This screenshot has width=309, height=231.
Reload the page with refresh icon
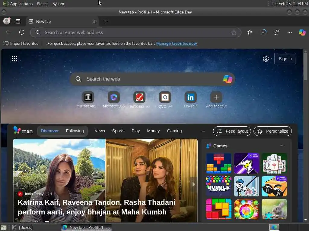(22, 32)
